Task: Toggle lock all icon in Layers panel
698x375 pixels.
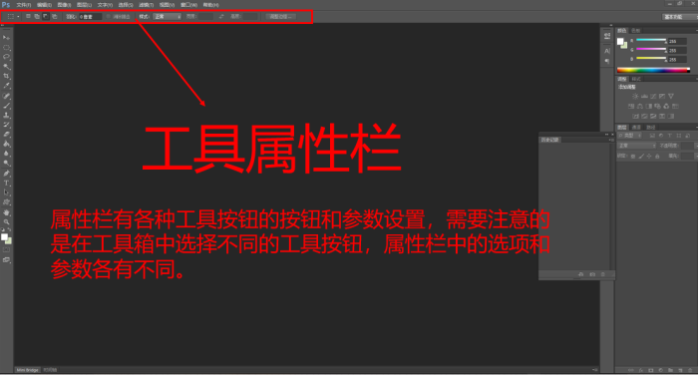Action: pos(657,156)
